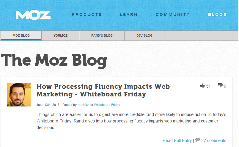This screenshot has width=239, height=147.
Task: Open the Community menu
Action: (x=173, y=14)
